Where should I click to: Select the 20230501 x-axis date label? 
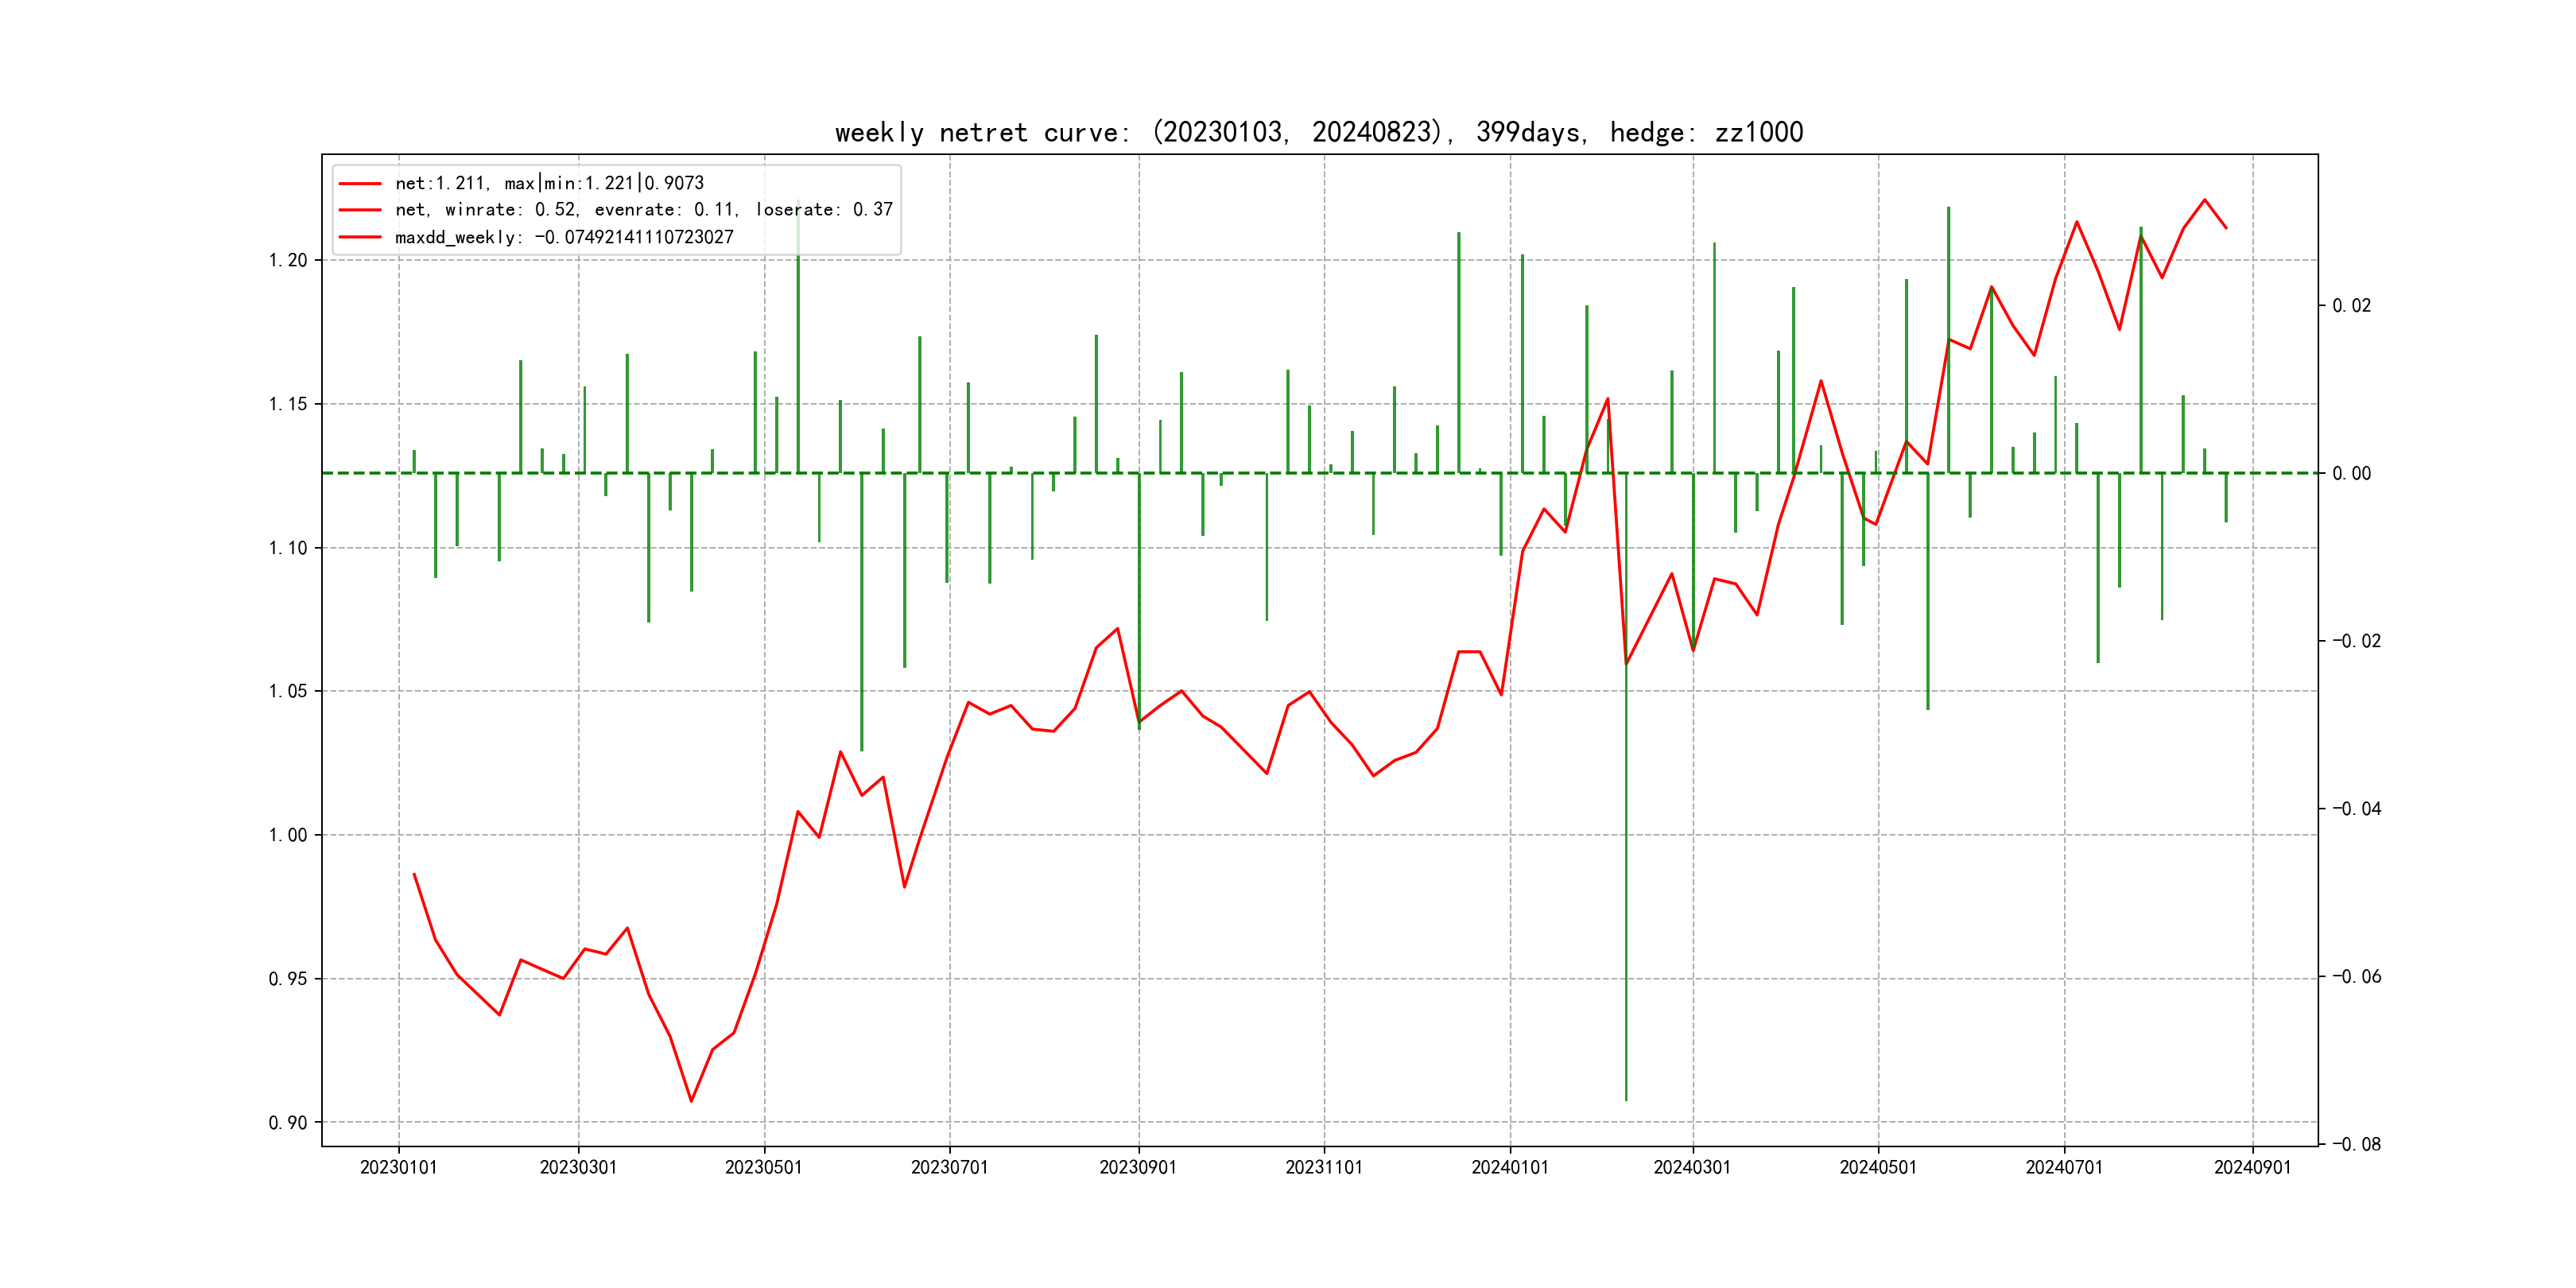(763, 1167)
